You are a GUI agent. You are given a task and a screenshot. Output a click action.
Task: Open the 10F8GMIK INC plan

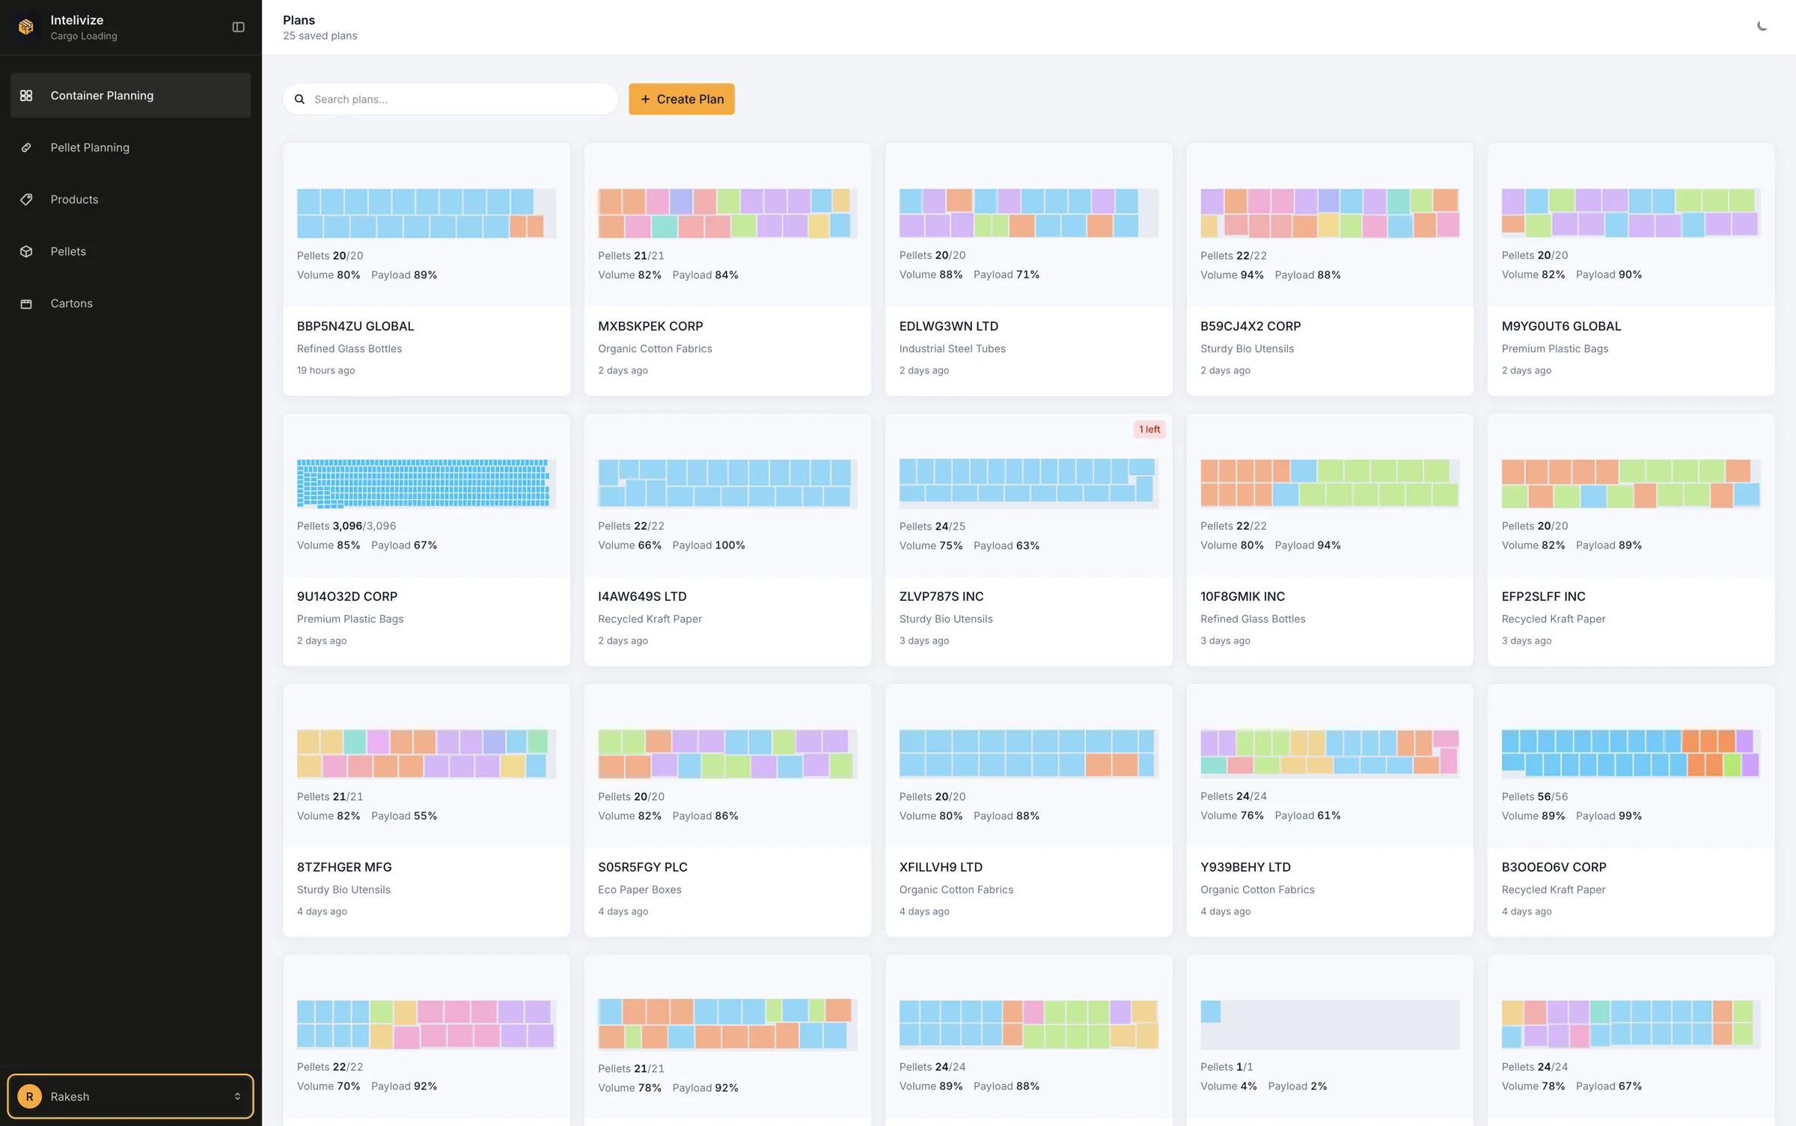tap(1330, 539)
